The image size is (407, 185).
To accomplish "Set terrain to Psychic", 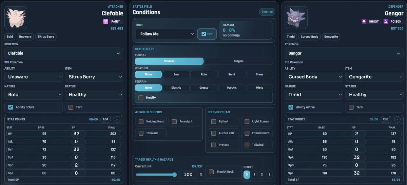I will (x=232, y=88).
